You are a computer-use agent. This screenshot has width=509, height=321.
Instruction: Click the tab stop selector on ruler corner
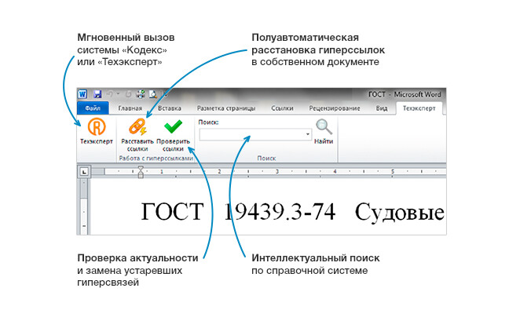coord(84,172)
